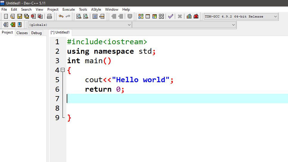Image resolution: width=288 pixels, height=162 pixels.
Task: Open Replace with second magnifier icon
Action: pyautogui.click(x=86, y=17)
